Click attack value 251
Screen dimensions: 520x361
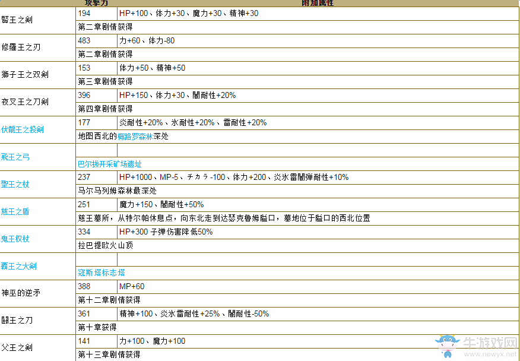click(x=84, y=204)
